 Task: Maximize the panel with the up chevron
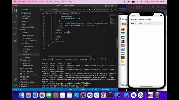click(x=112, y=59)
